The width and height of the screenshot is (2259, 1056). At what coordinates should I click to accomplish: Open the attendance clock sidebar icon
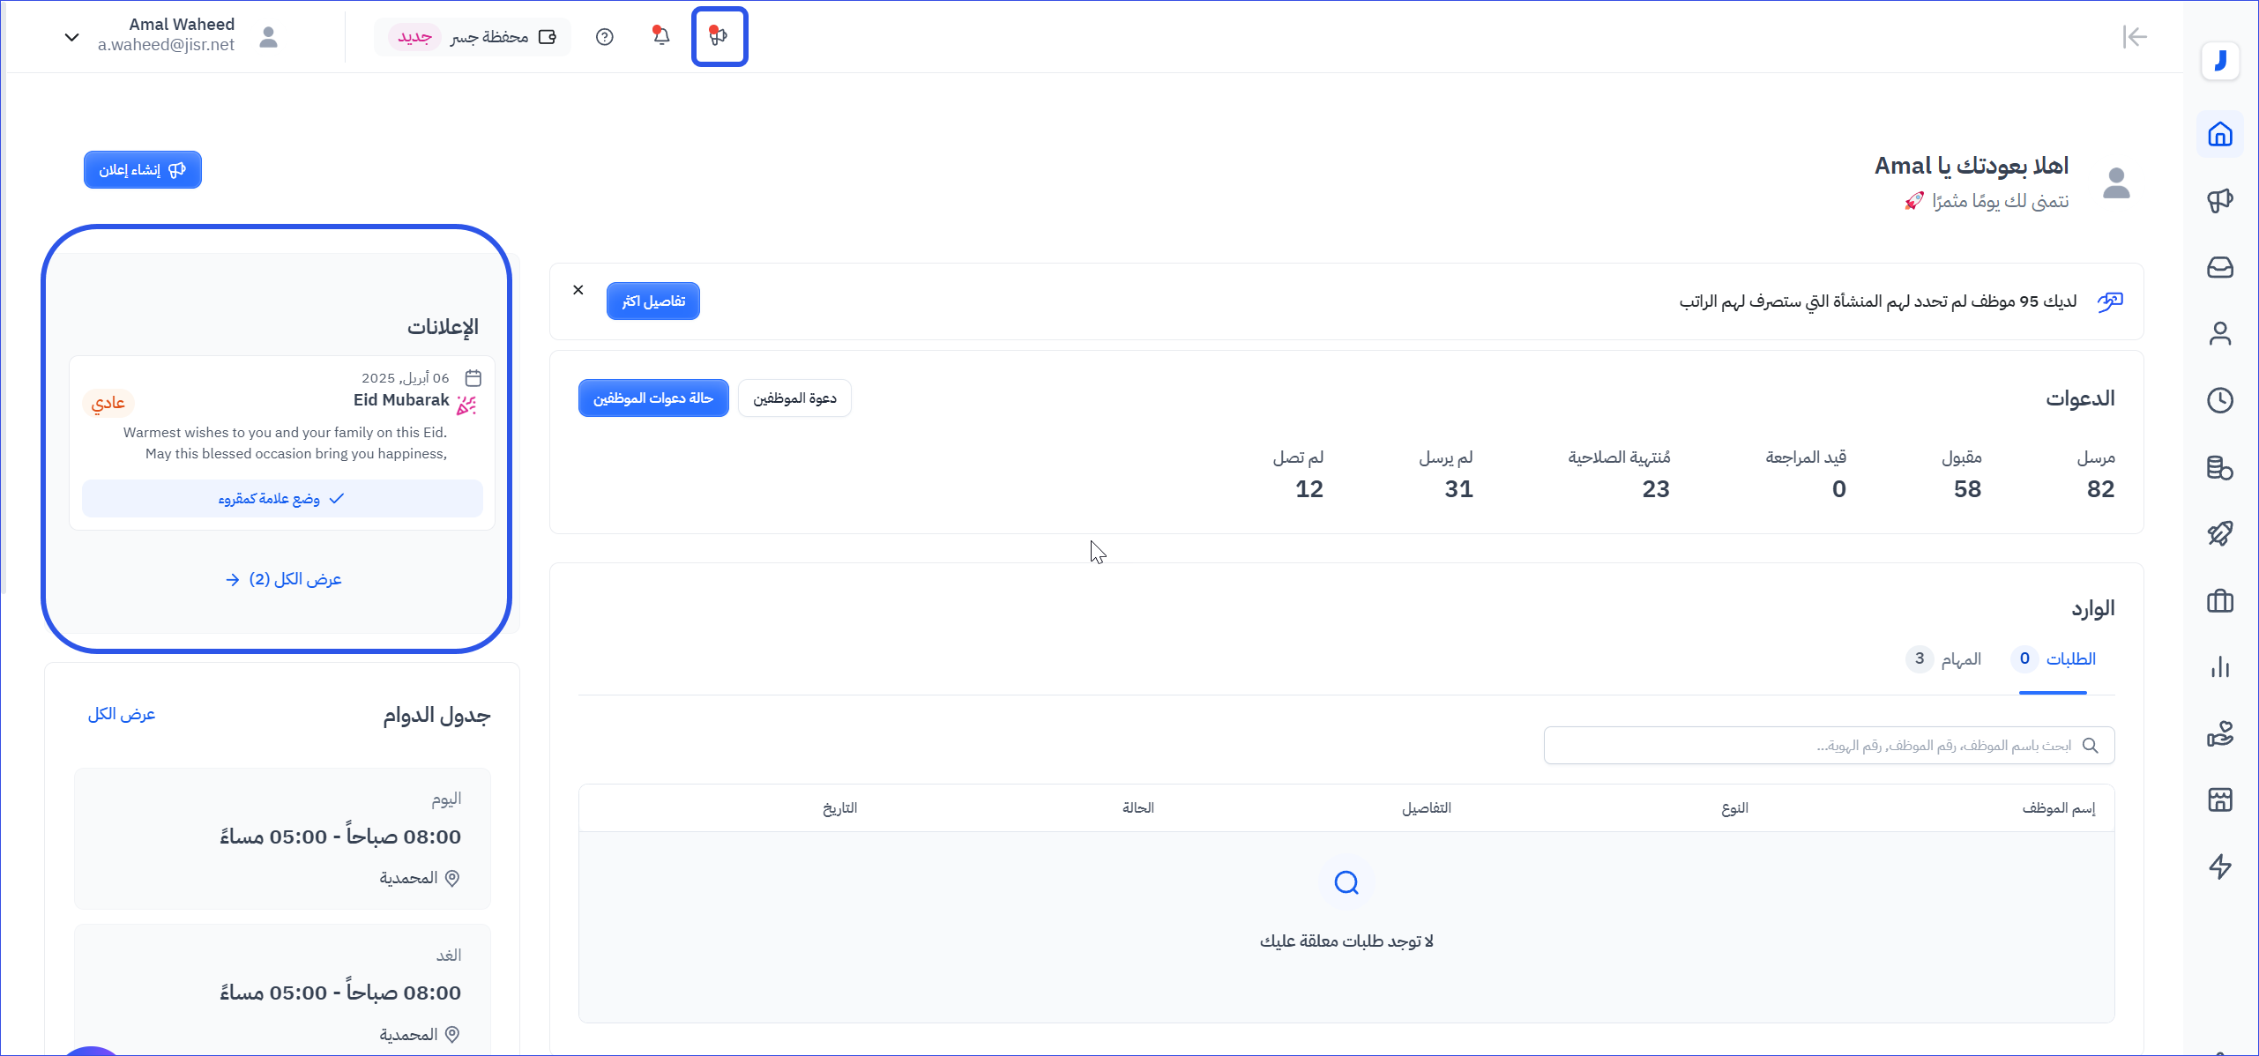pyautogui.click(x=2219, y=400)
